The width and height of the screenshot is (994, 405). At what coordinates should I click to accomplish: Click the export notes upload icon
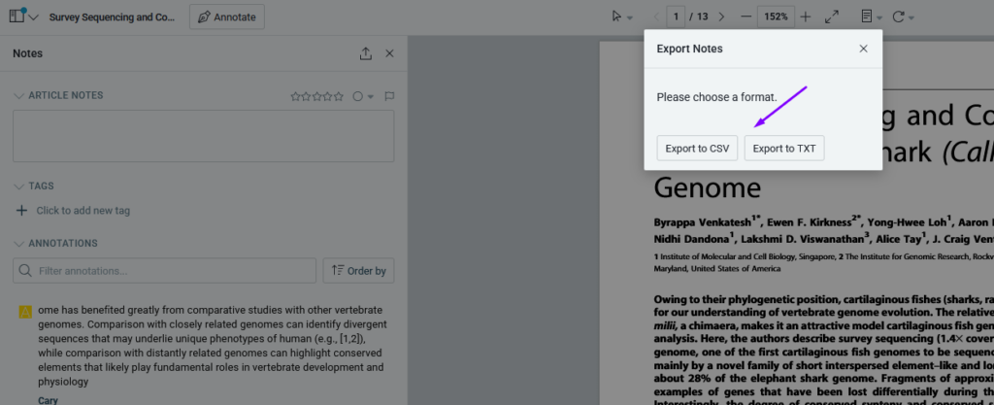[366, 54]
